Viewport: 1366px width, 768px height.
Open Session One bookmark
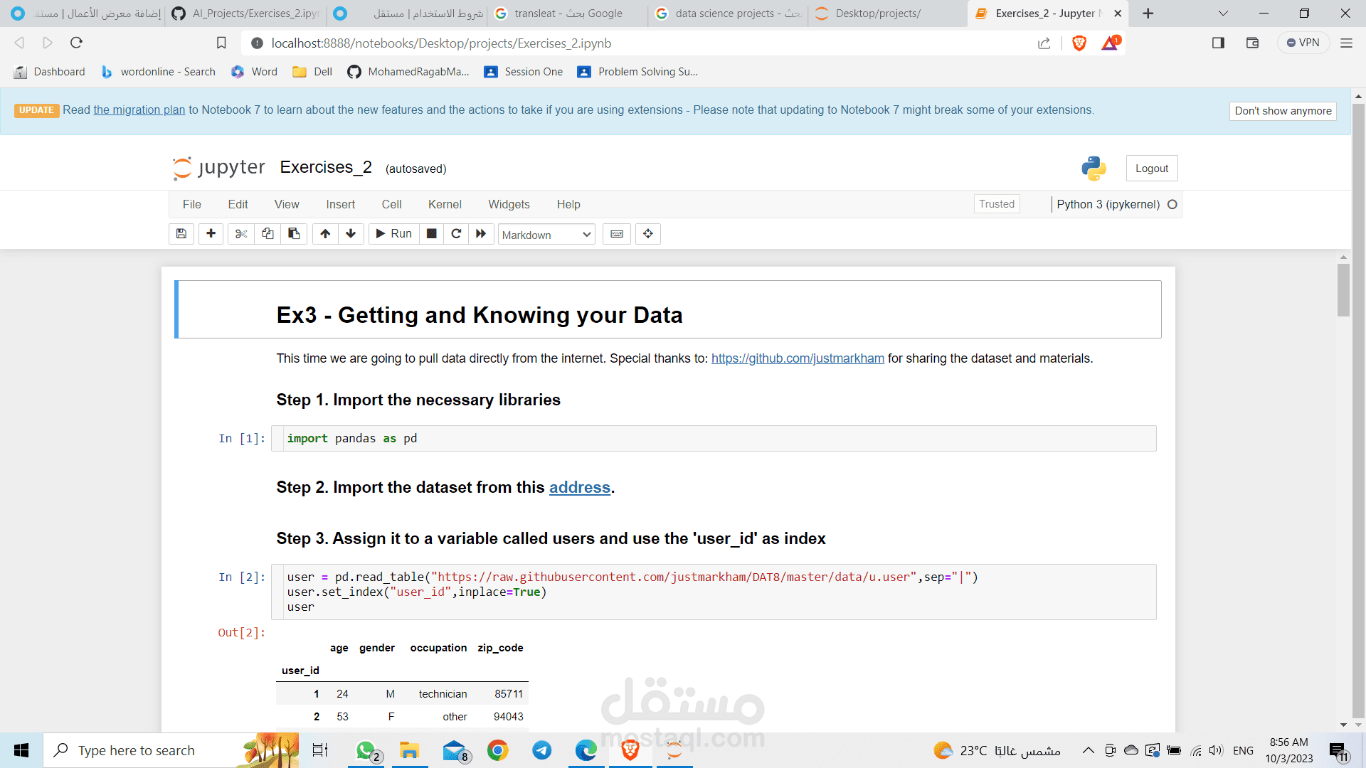524,72
